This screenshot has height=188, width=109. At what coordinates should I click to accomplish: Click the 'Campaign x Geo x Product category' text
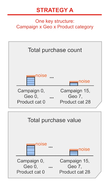coord(55,27)
